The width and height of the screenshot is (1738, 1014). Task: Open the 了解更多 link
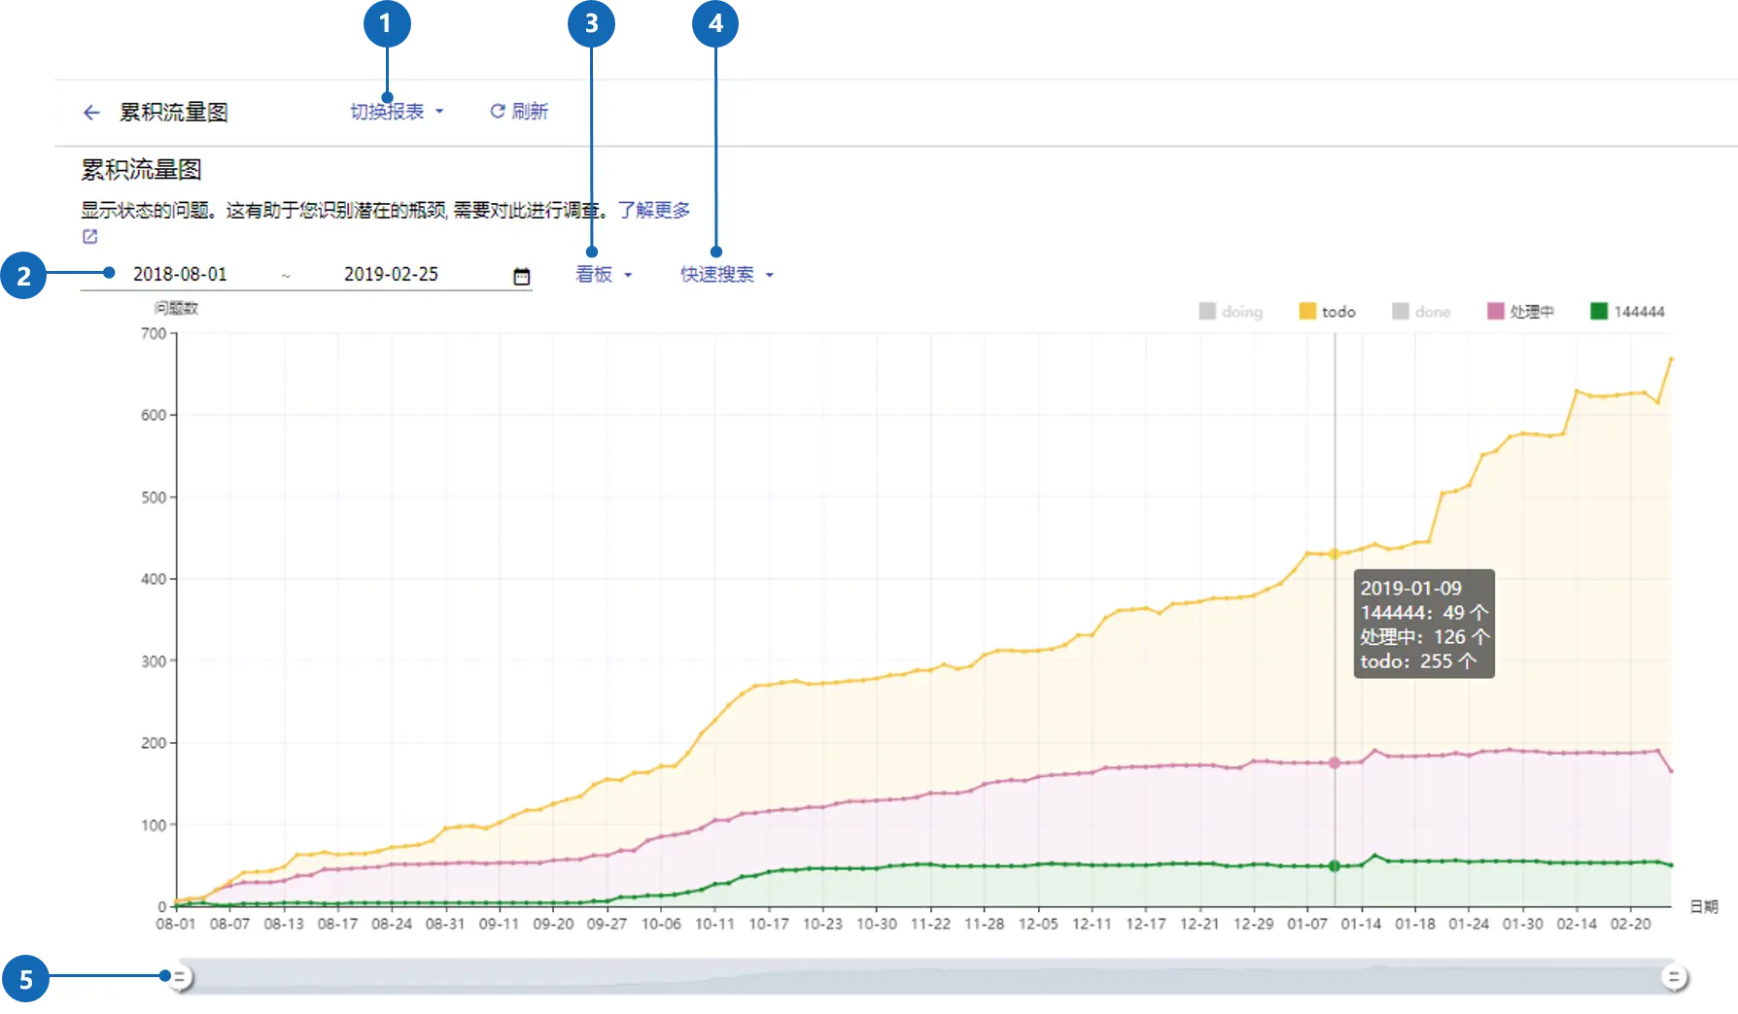tap(654, 210)
